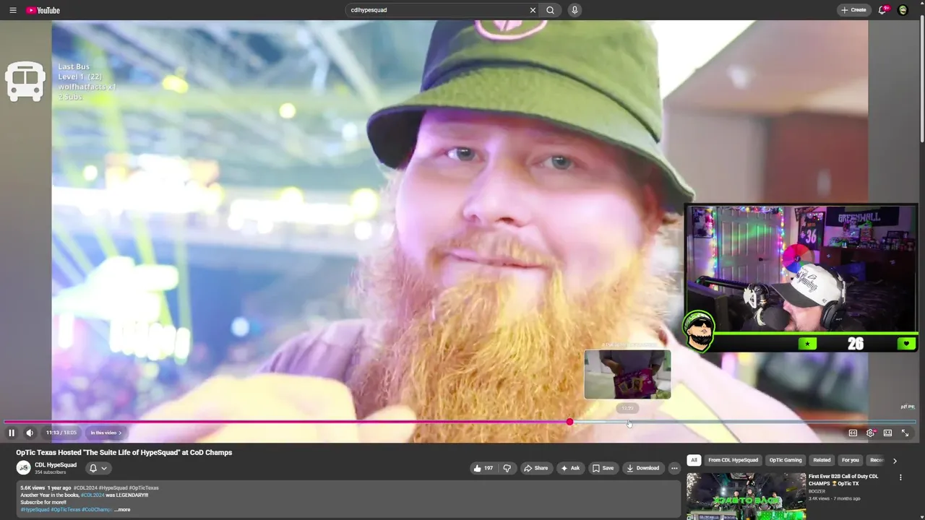Clear the search box text

pyautogui.click(x=533, y=10)
